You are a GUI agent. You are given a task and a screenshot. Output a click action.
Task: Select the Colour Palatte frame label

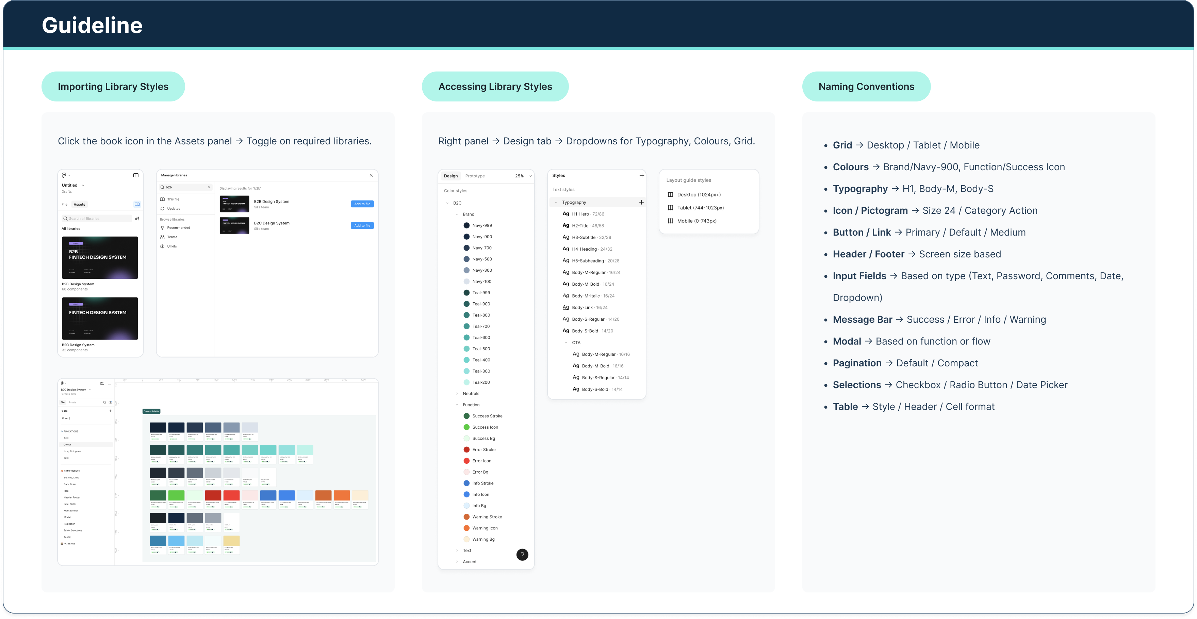pyautogui.click(x=151, y=411)
